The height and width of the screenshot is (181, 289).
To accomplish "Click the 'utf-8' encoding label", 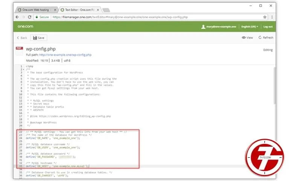I will 67,61.
